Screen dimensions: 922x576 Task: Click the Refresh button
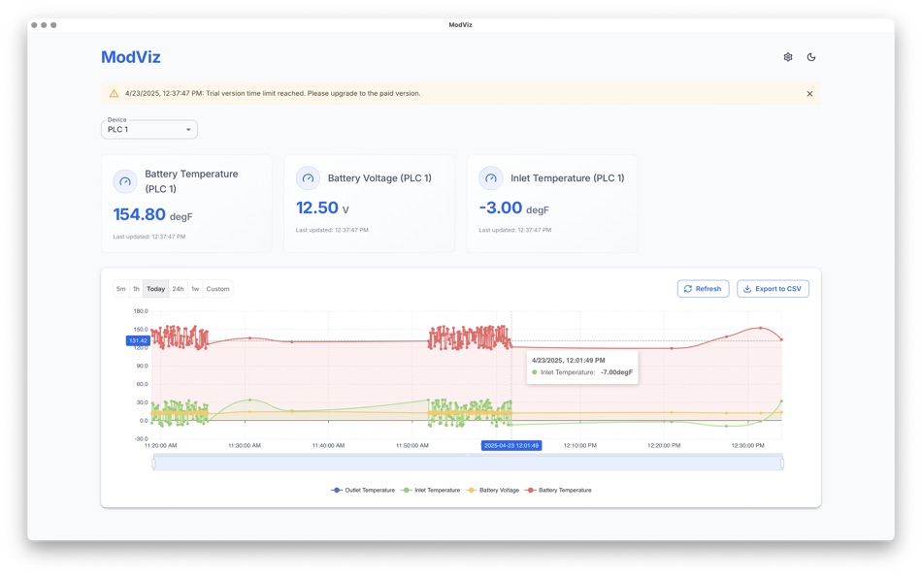(704, 289)
